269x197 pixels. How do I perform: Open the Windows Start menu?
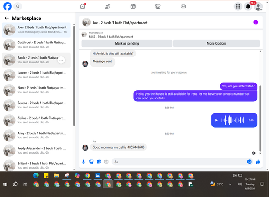[x=5, y=184]
